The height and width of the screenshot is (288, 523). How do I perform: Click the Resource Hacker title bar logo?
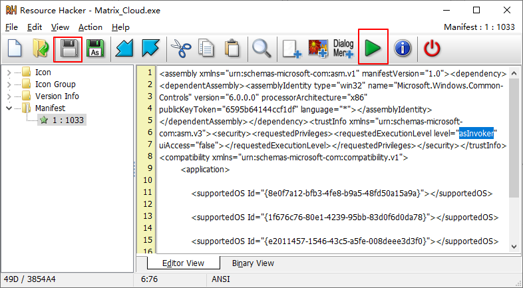coord(11,11)
